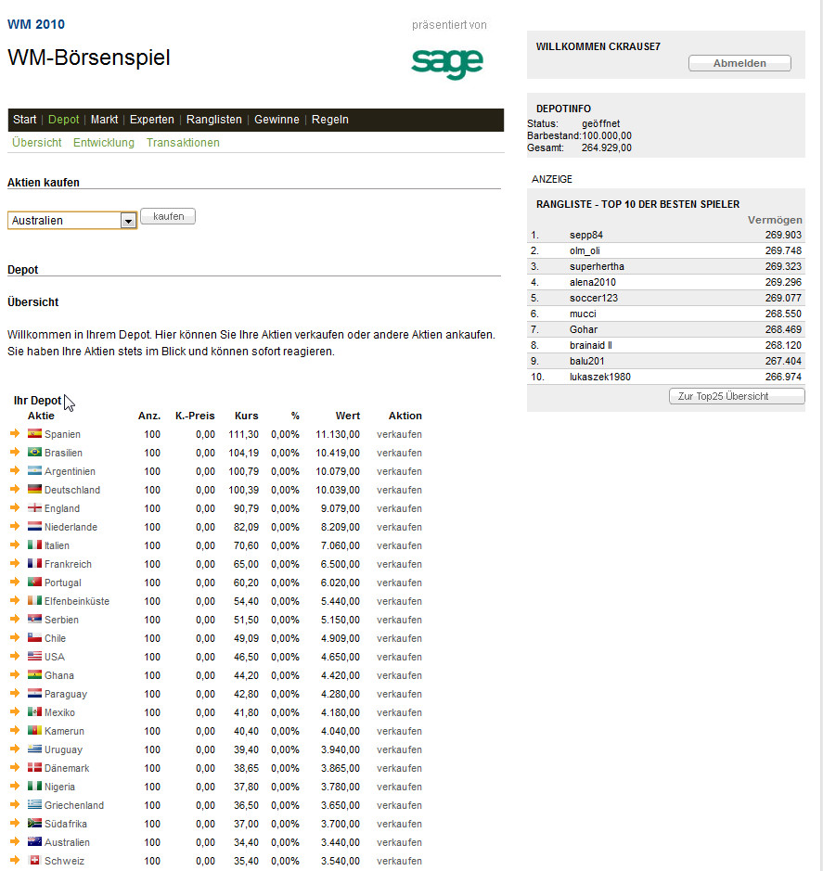Open the Ranglisten menu item

(214, 120)
